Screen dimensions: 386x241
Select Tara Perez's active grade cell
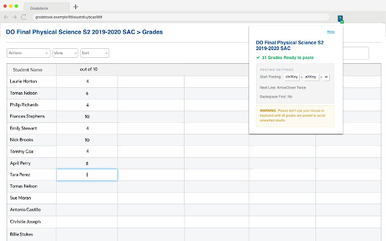87,175
